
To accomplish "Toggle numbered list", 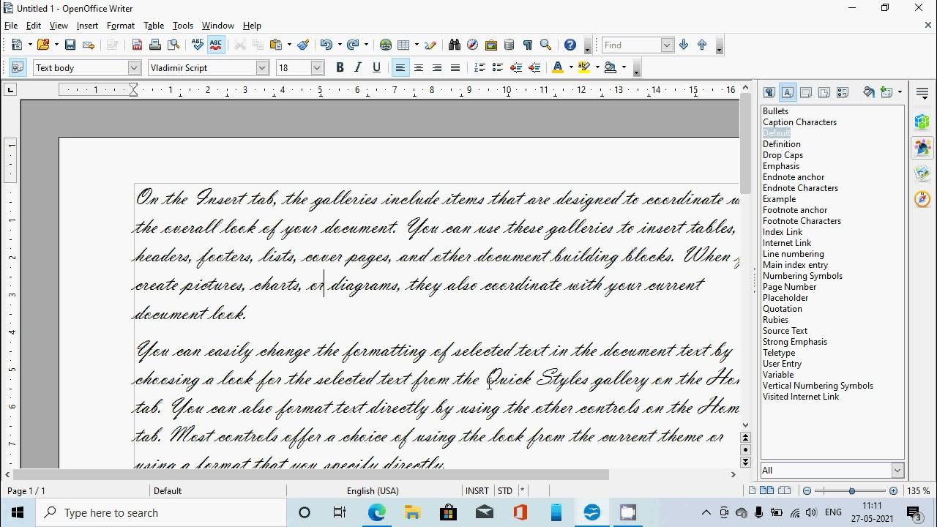I will click(479, 67).
